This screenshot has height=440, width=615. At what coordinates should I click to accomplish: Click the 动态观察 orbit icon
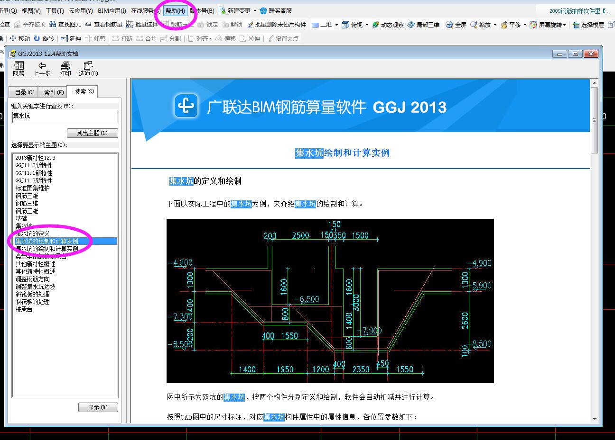376,25
